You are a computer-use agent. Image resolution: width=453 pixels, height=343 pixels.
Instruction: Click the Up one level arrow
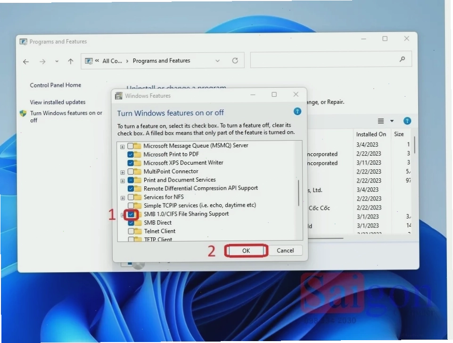(71, 61)
